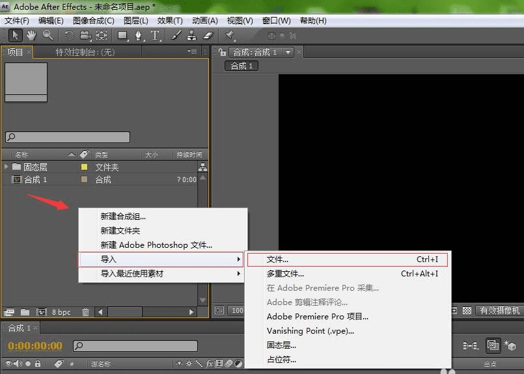This screenshot has height=374, width=524.
Task: Choose 占位符... in import submenu
Action: click(347, 360)
